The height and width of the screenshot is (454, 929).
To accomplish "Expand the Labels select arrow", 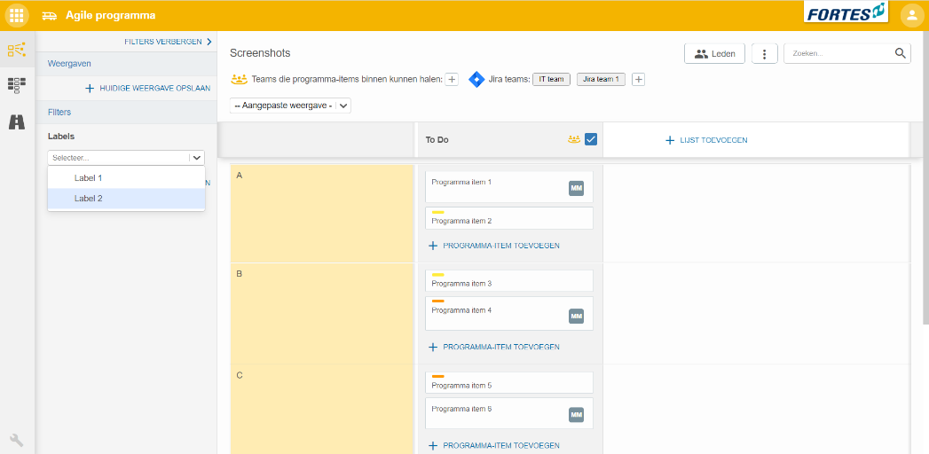I will (197, 158).
